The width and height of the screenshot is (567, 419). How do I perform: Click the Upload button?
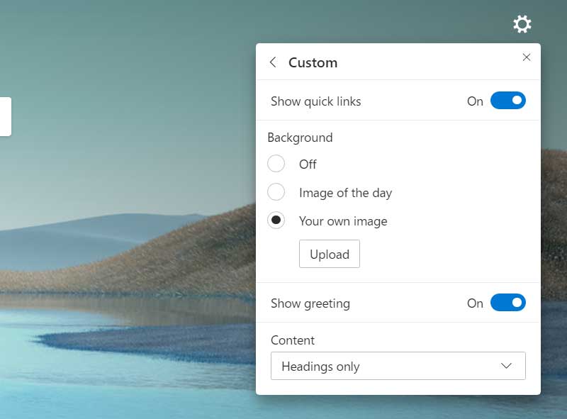pyautogui.click(x=330, y=254)
